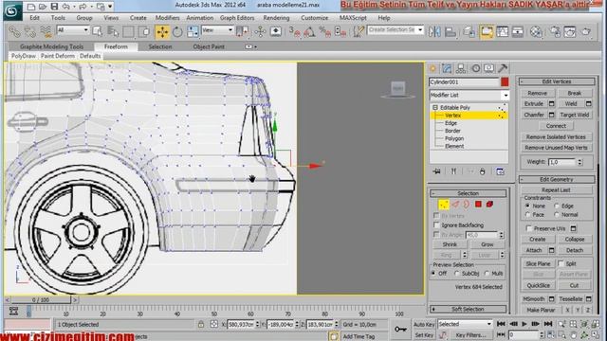This screenshot has width=607, height=341.
Task: Open the Graph Editors menu
Action: coord(237,18)
